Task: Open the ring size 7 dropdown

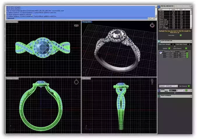Action: pyautogui.click(x=183, y=91)
